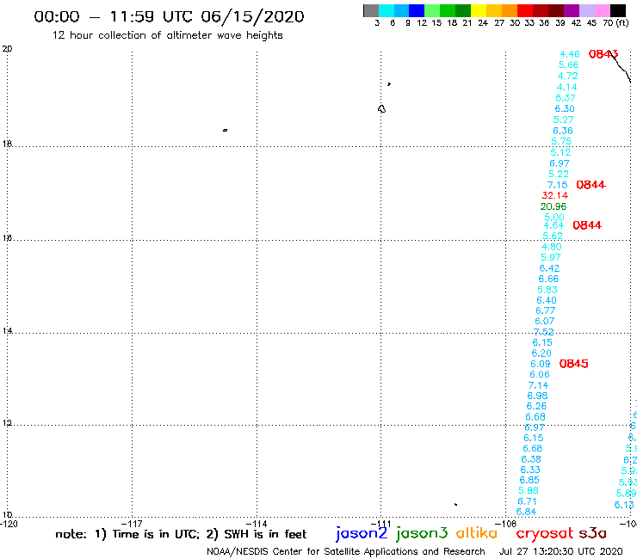The width and height of the screenshot is (637, 559).
Task: Click the 6.30 wave height value
Action: click(x=565, y=109)
